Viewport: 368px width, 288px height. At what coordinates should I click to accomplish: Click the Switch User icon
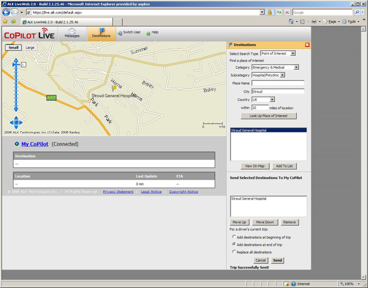[x=120, y=34]
